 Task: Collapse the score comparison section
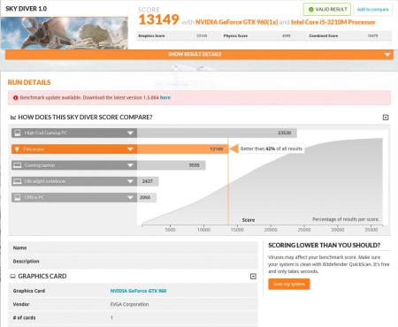tap(386, 118)
